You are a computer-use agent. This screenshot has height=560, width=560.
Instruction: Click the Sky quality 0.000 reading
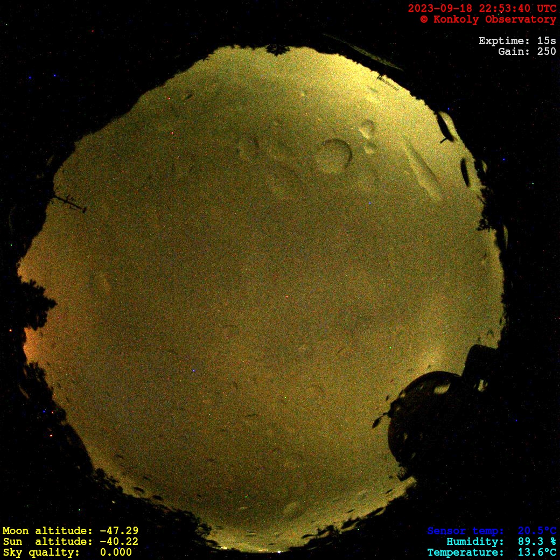[x=116, y=552]
